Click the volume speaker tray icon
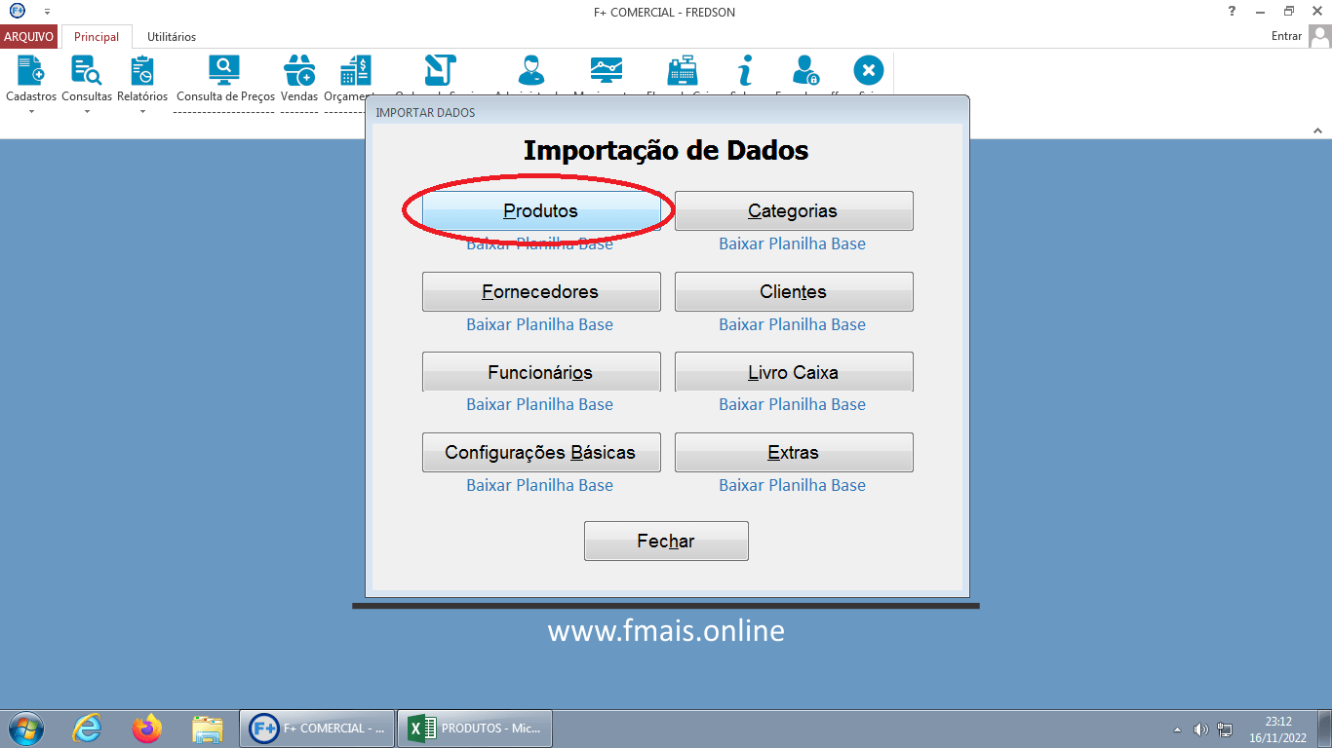This screenshot has height=748, width=1332. tap(1201, 729)
